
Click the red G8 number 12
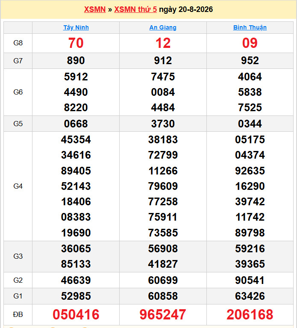(163, 43)
